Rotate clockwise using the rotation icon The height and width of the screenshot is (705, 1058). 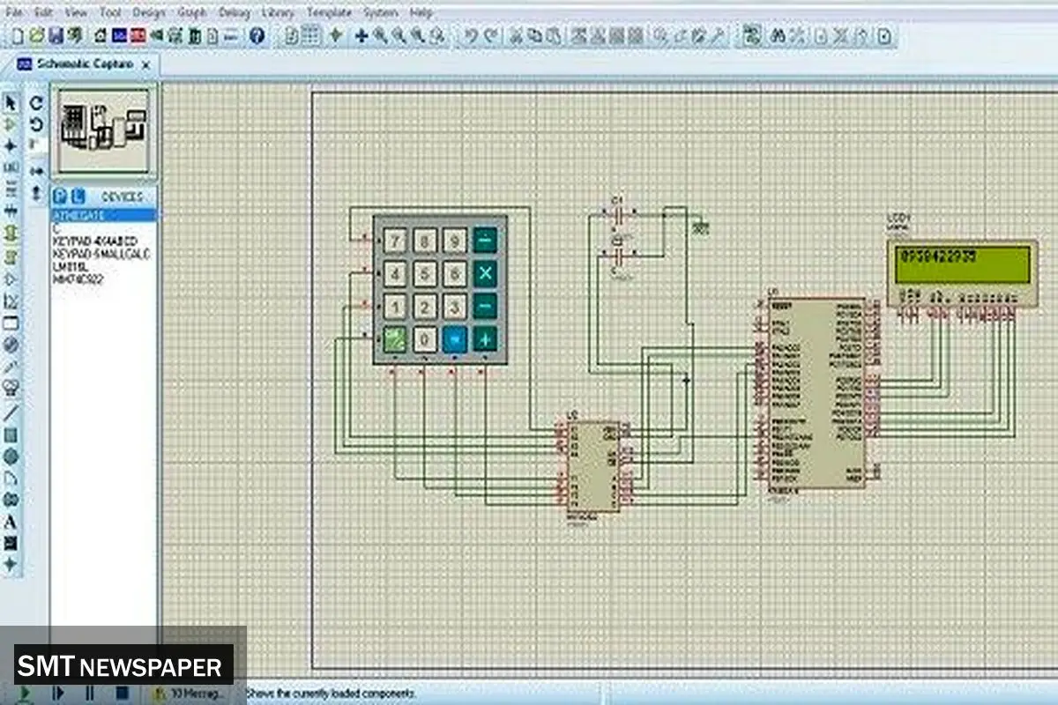36,103
